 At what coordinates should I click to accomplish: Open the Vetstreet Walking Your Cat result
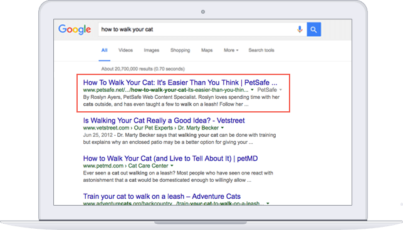click(164, 121)
